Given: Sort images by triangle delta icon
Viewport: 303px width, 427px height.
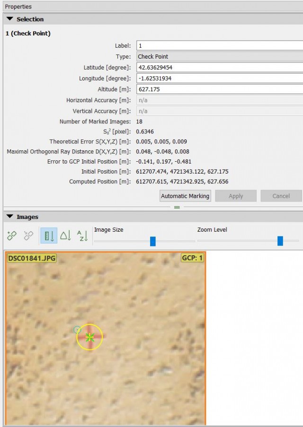Looking at the screenshot, I should (x=66, y=235).
